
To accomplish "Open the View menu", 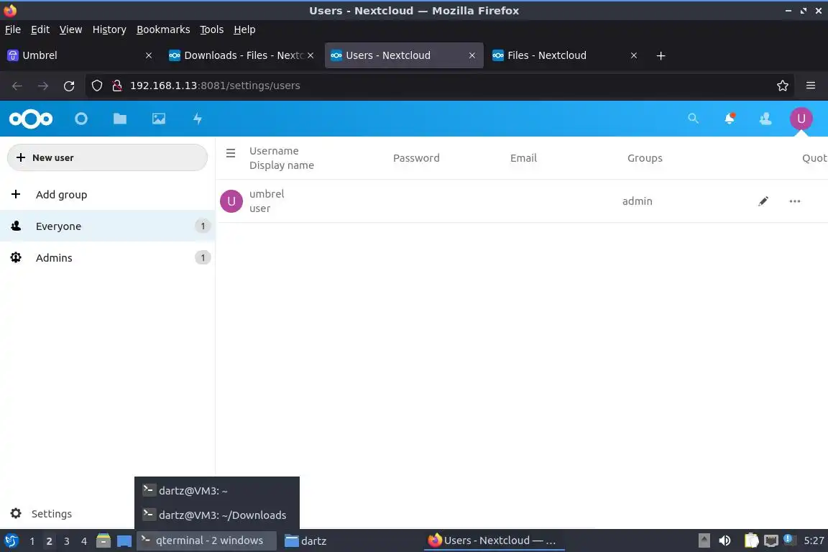I will 70,29.
